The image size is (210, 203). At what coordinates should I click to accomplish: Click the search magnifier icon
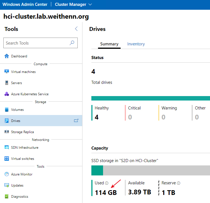coord(72,43)
